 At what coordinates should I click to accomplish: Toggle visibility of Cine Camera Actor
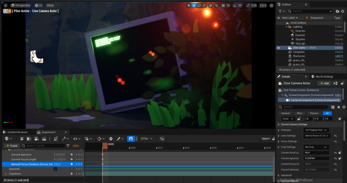pos(279,48)
